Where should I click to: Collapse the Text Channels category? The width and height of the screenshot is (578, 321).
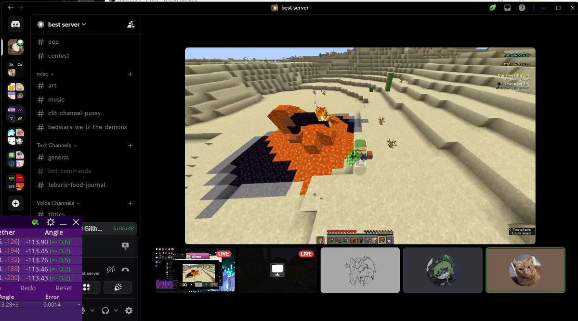click(x=57, y=145)
